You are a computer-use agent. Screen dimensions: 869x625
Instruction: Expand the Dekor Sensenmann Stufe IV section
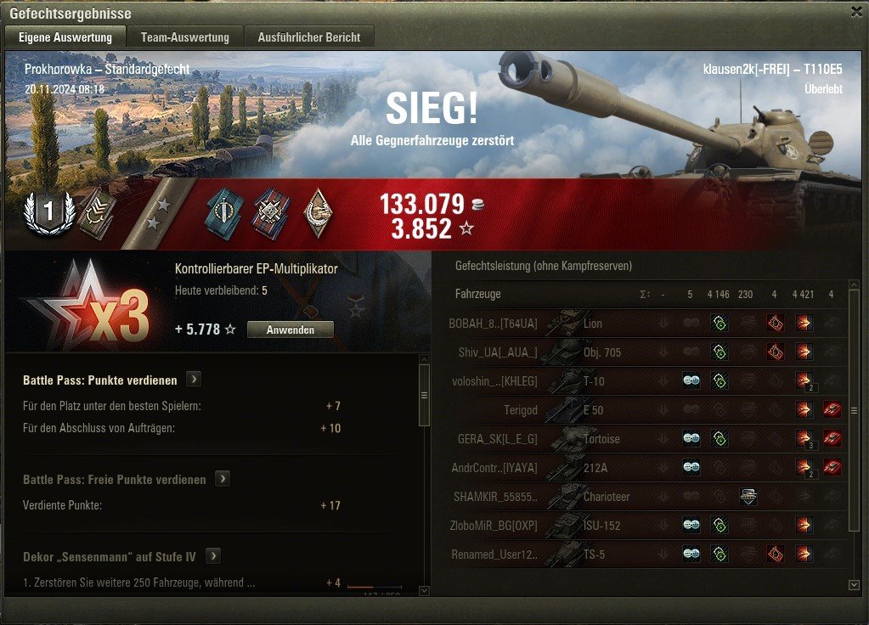coord(213,555)
